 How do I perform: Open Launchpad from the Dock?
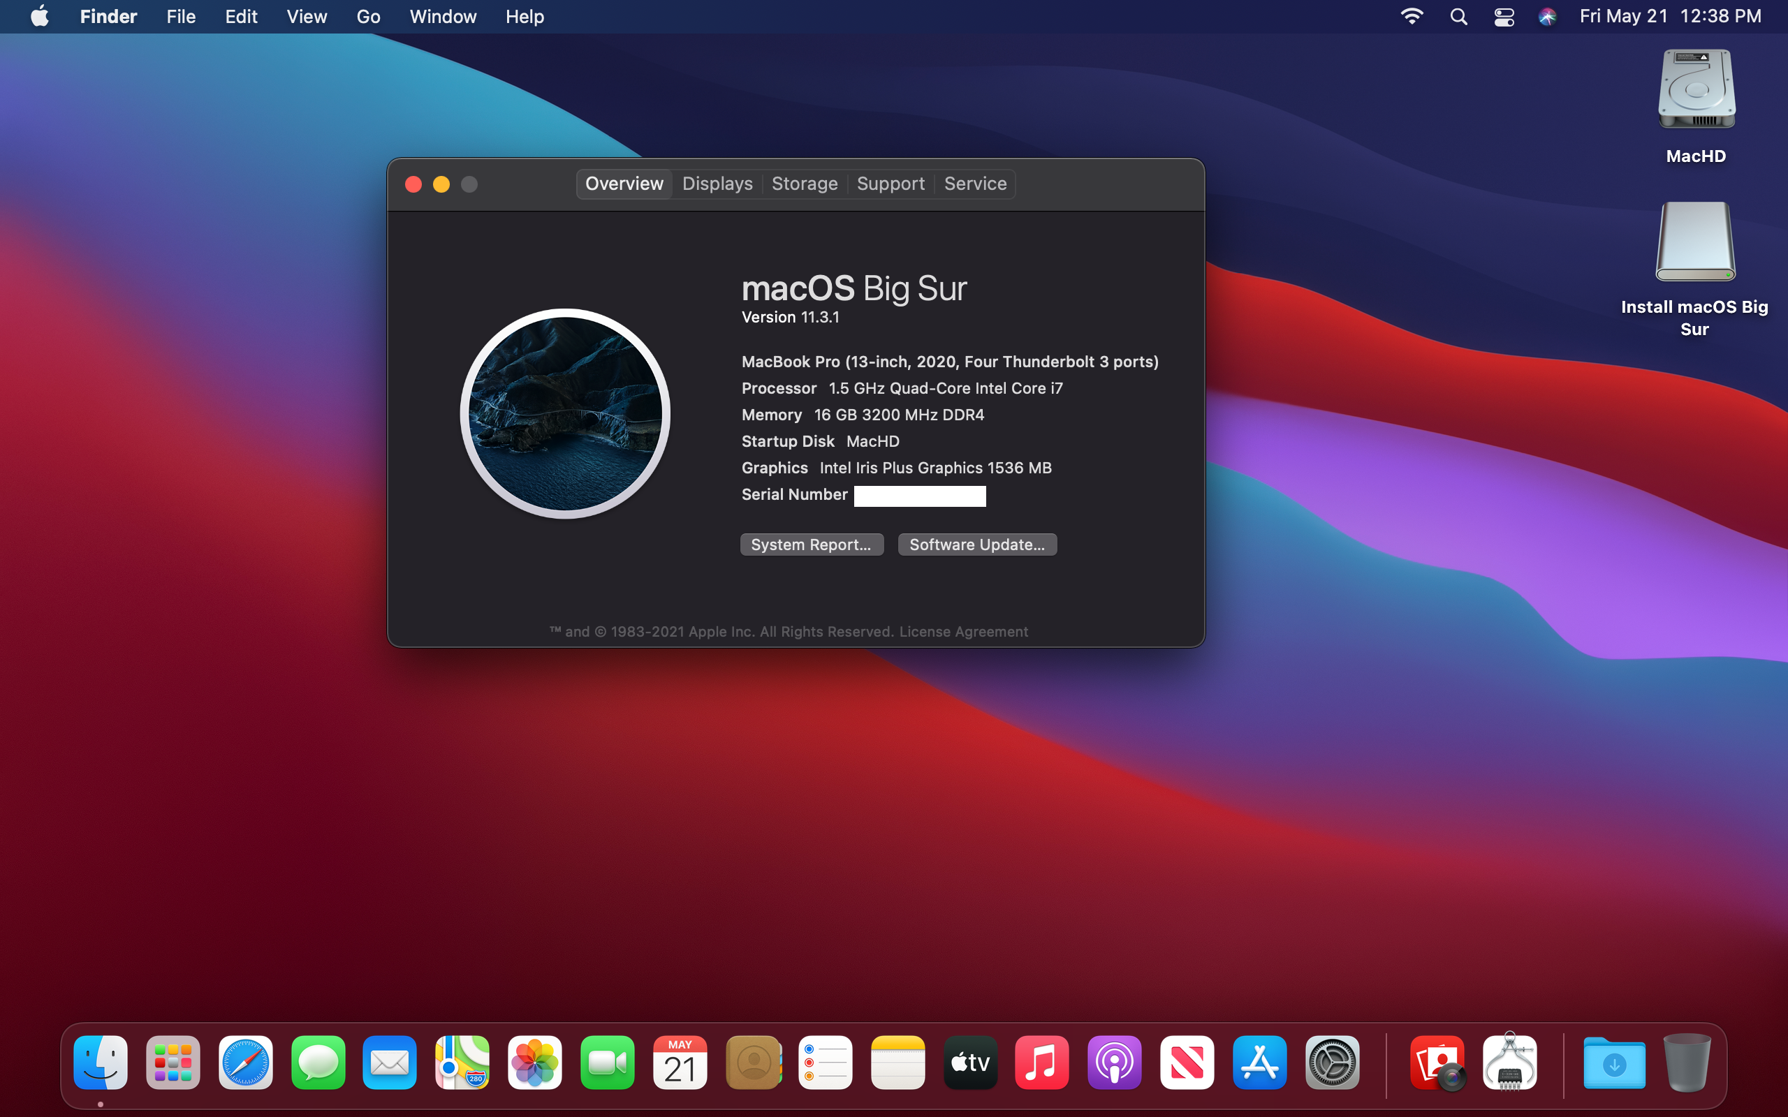(x=173, y=1063)
